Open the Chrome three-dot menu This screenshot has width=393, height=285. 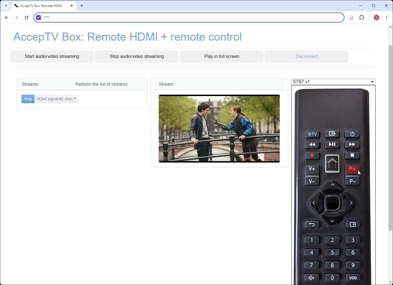coord(387,18)
